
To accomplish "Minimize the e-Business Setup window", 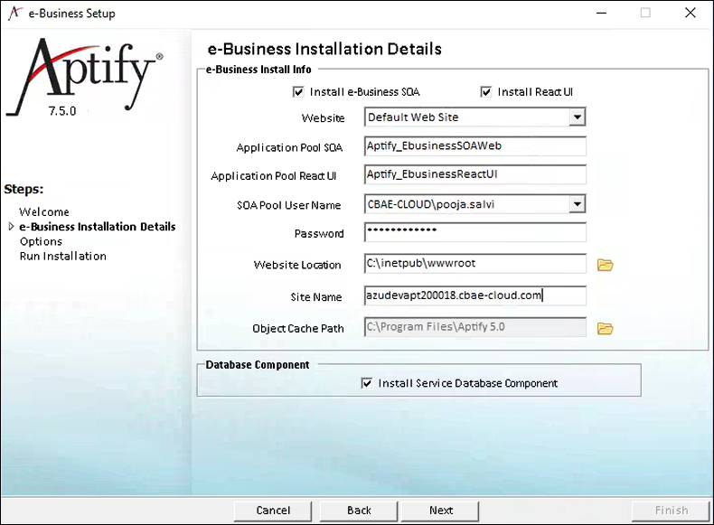I will (602, 13).
